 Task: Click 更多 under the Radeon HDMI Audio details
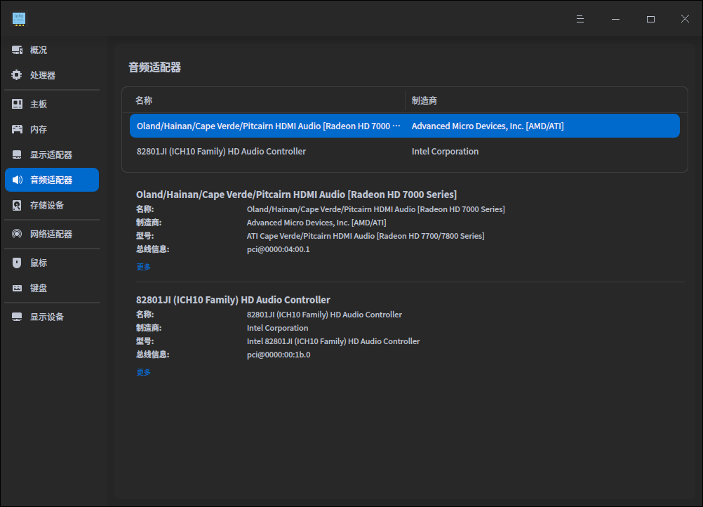(143, 266)
